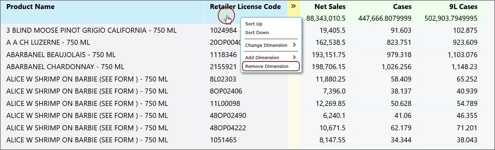Click the Cases value 1,026.256
The image size is (495, 150).
coord(396,67)
